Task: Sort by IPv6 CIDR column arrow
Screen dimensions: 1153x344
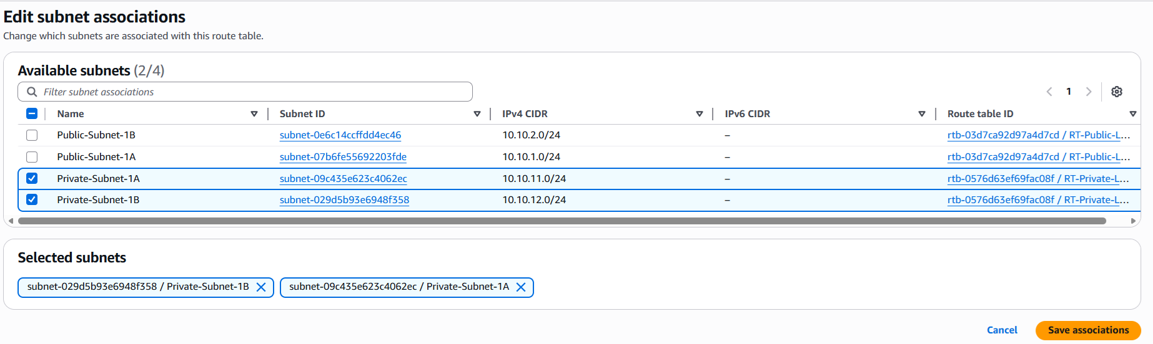Action: coord(922,114)
